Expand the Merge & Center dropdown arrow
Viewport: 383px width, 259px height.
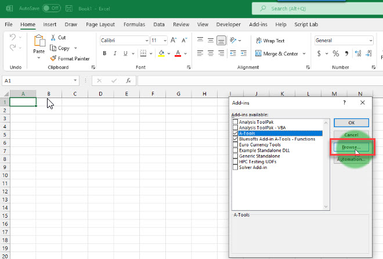[303, 53]
